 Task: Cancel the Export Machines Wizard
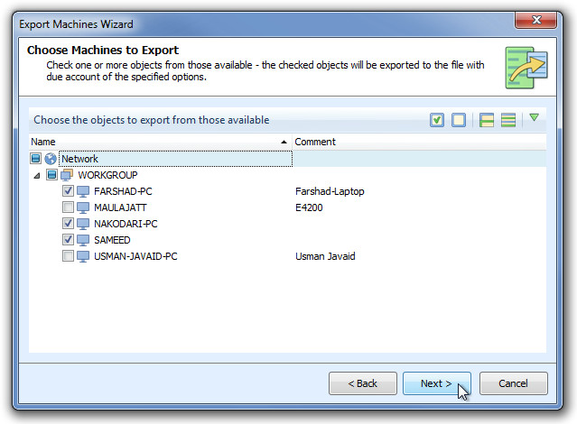513,383
